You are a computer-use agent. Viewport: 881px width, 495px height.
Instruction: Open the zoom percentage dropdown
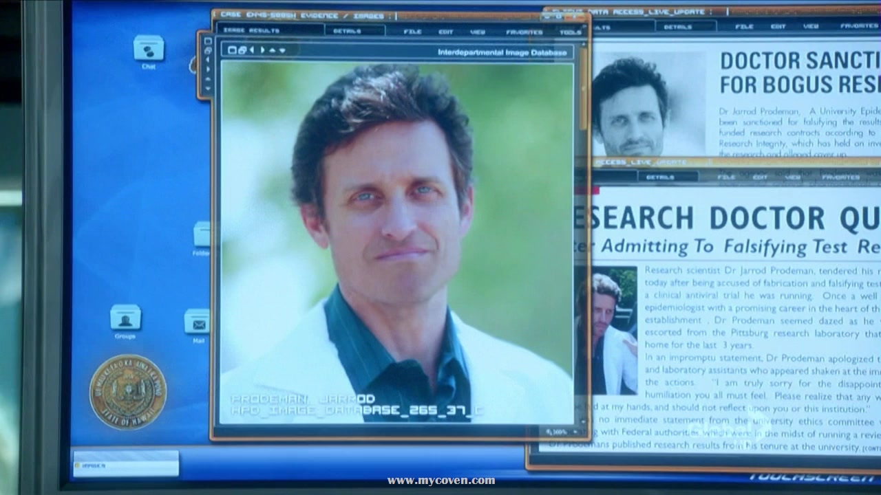coord(556,432)
